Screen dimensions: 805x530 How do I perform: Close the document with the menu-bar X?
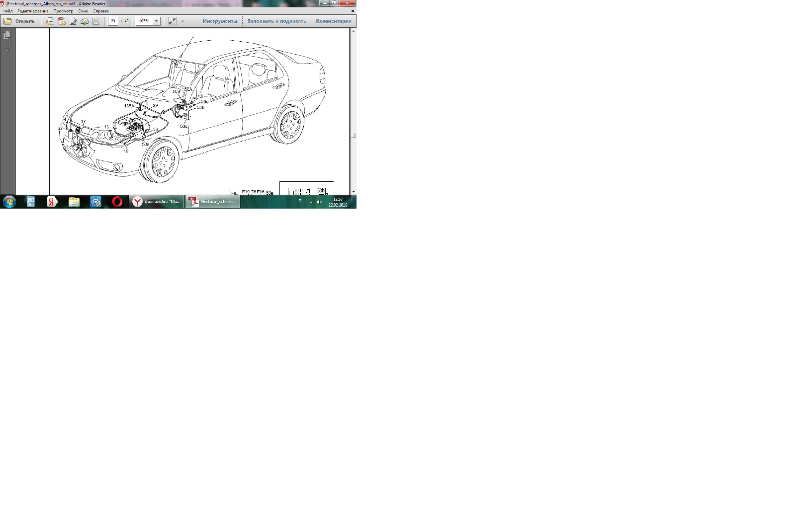point(353,11)
